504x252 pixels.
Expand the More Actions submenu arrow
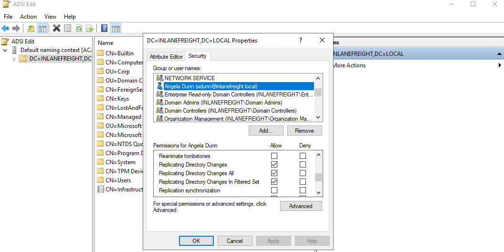click(500, 65)
